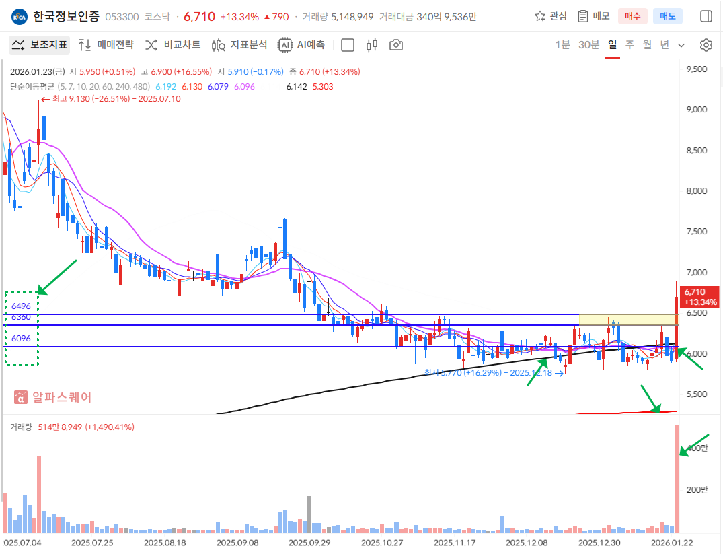The image size is (723, 554).
Task: Click the red 매수 buy button
Action: pos(633,16)
